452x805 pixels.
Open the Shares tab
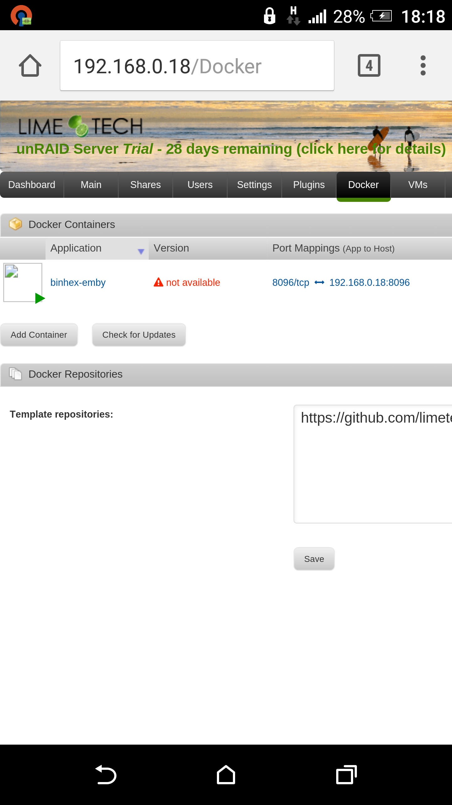[x=145, y=185]
